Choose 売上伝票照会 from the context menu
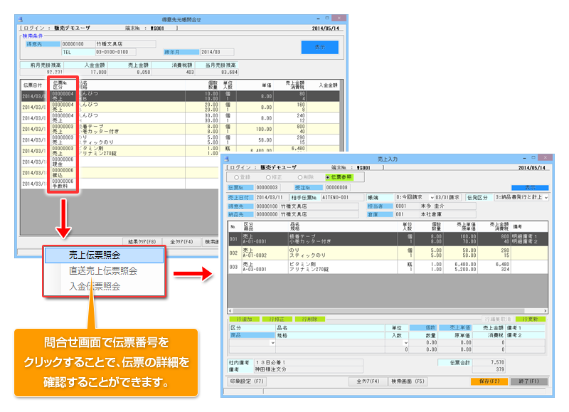This screenshot has height=412, width=569. (104, 255)
